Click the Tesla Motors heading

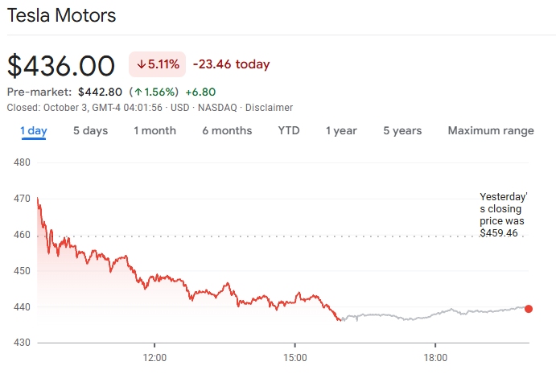(61, 15)
